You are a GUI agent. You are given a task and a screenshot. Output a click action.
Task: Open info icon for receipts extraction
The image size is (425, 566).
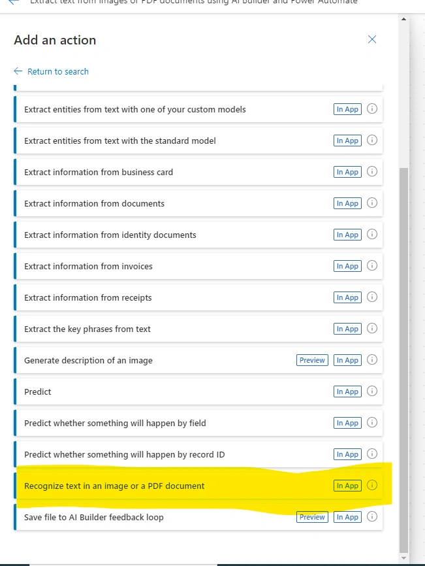[x=372, y=297]
